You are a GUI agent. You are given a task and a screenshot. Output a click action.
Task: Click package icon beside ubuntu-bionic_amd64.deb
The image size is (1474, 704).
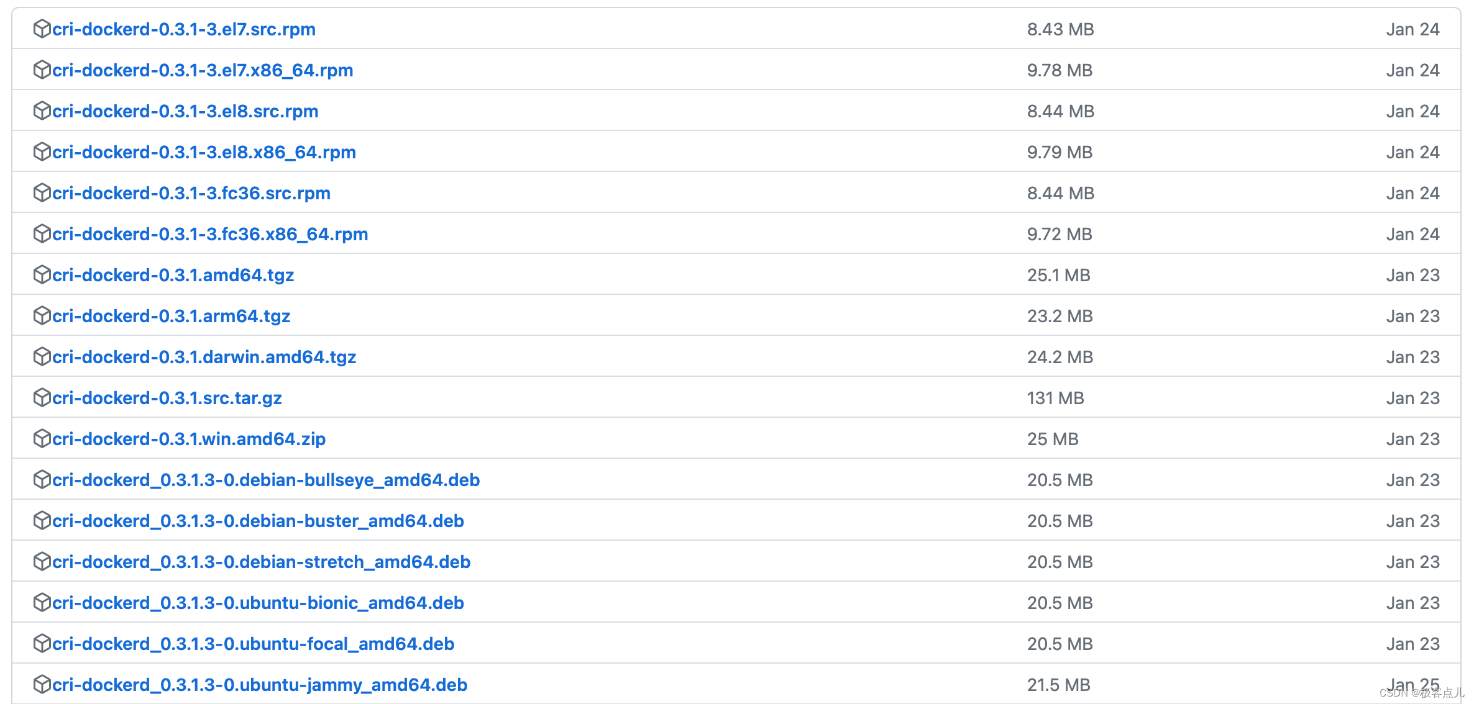tap(42, 602)
